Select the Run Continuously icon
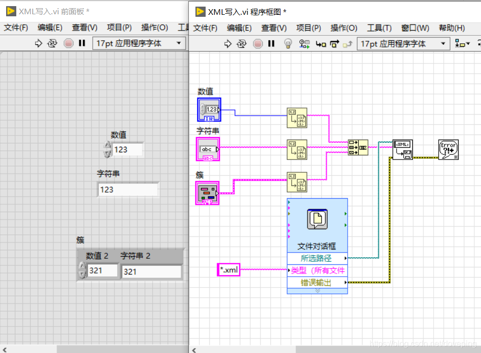This screenshot has height=353, width=481. click(241, 44)
